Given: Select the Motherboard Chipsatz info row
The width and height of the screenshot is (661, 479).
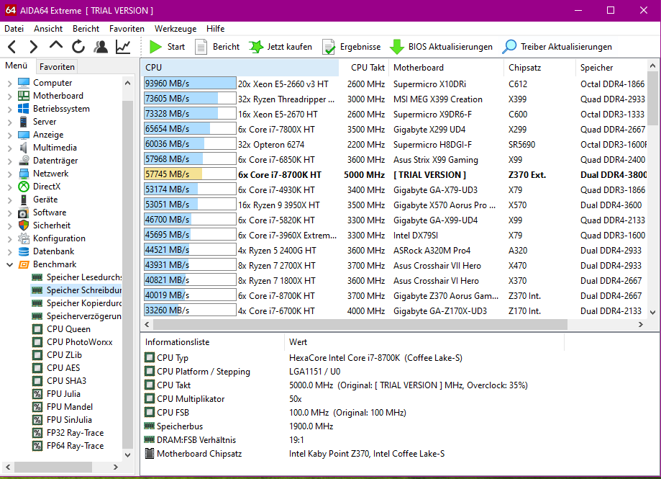Looking at the screenshot, I should point(353,454).
